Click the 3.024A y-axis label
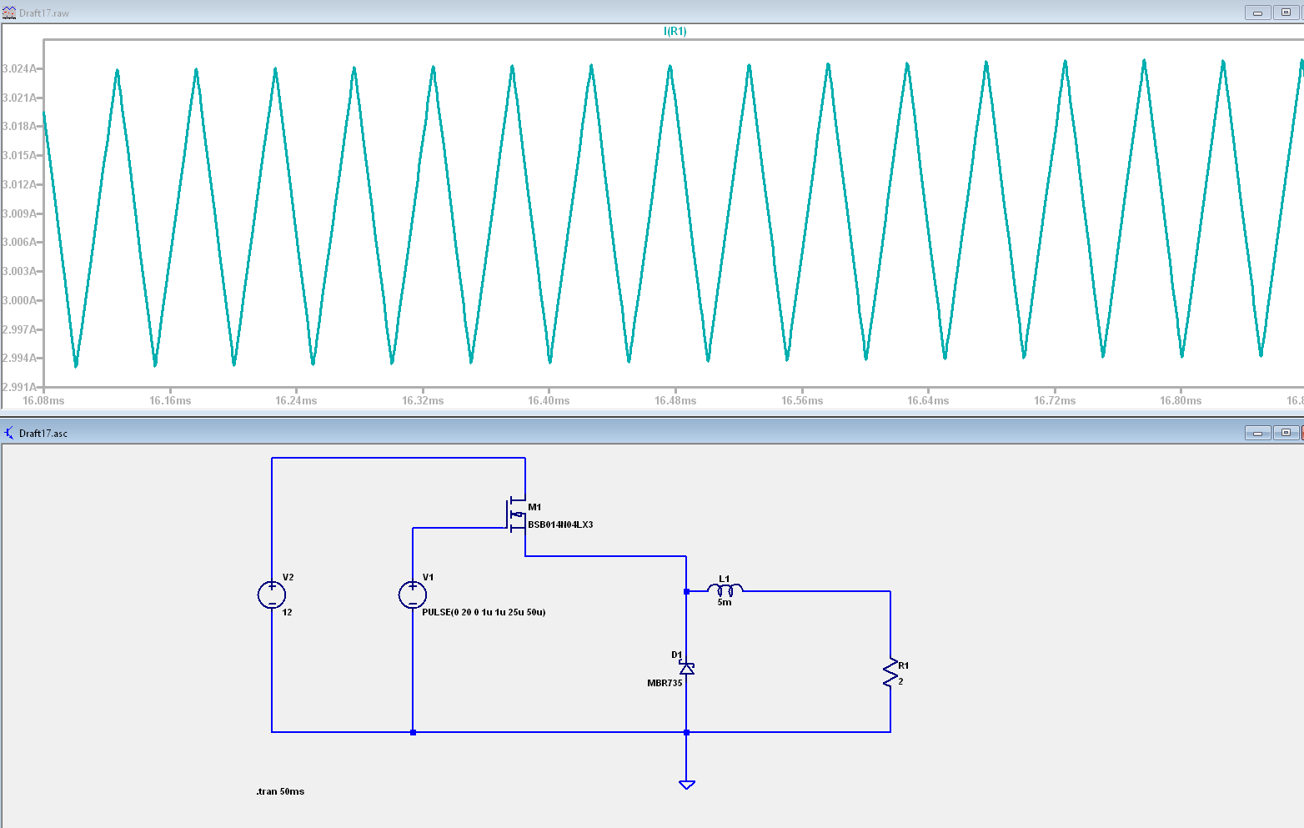This screenshot has width=1304, height=828. (19, 68)
